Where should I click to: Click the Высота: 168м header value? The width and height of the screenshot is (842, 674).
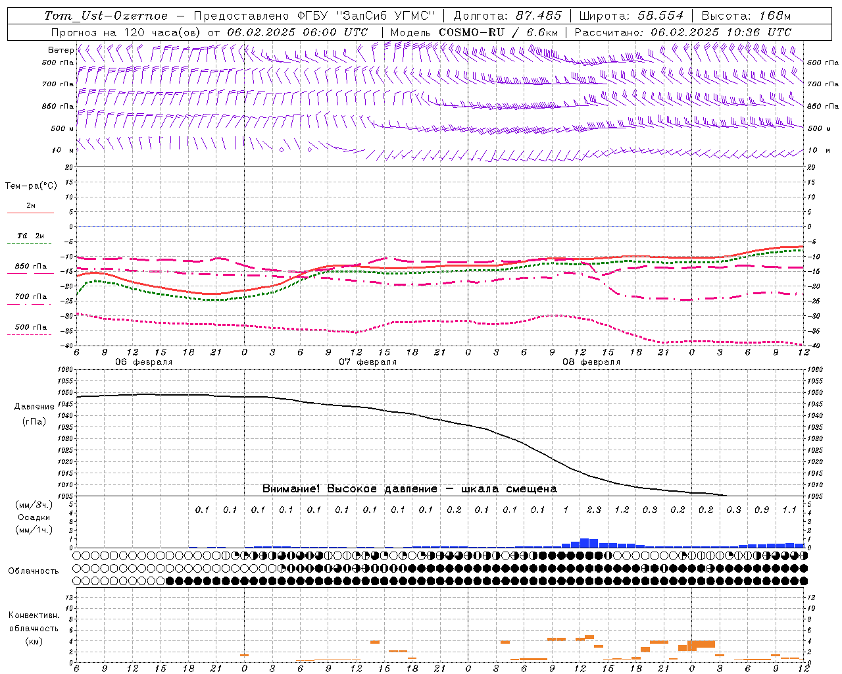tap(746, 16)
